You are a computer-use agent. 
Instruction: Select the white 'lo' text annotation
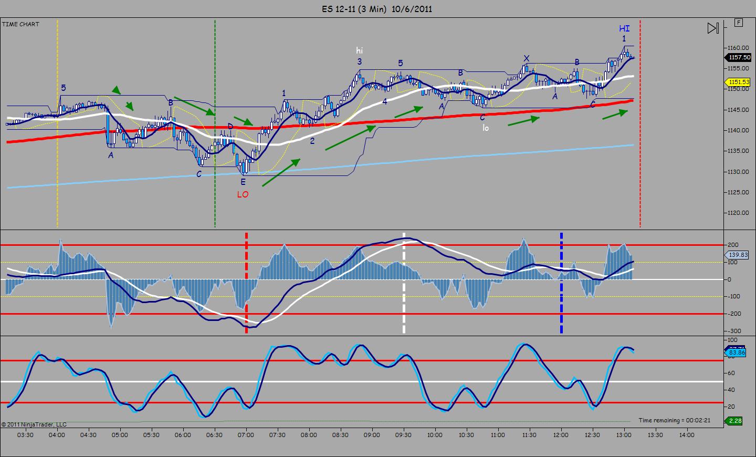(x=486, y=127)
